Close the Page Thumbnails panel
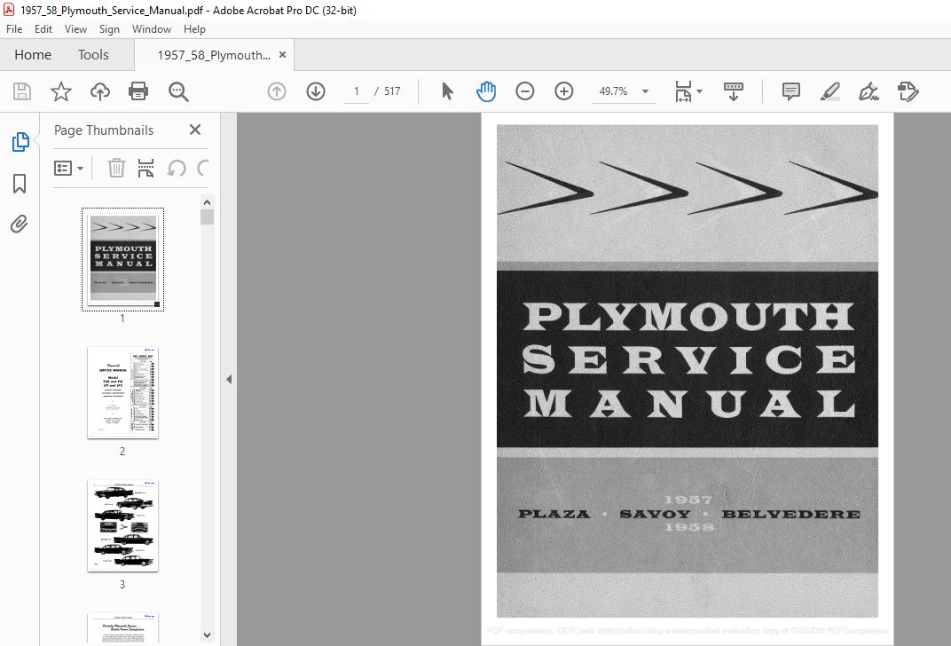 coord(194,130)
